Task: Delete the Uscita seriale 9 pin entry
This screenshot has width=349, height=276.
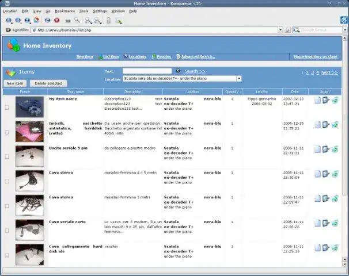Action: [x=335, y=149]
